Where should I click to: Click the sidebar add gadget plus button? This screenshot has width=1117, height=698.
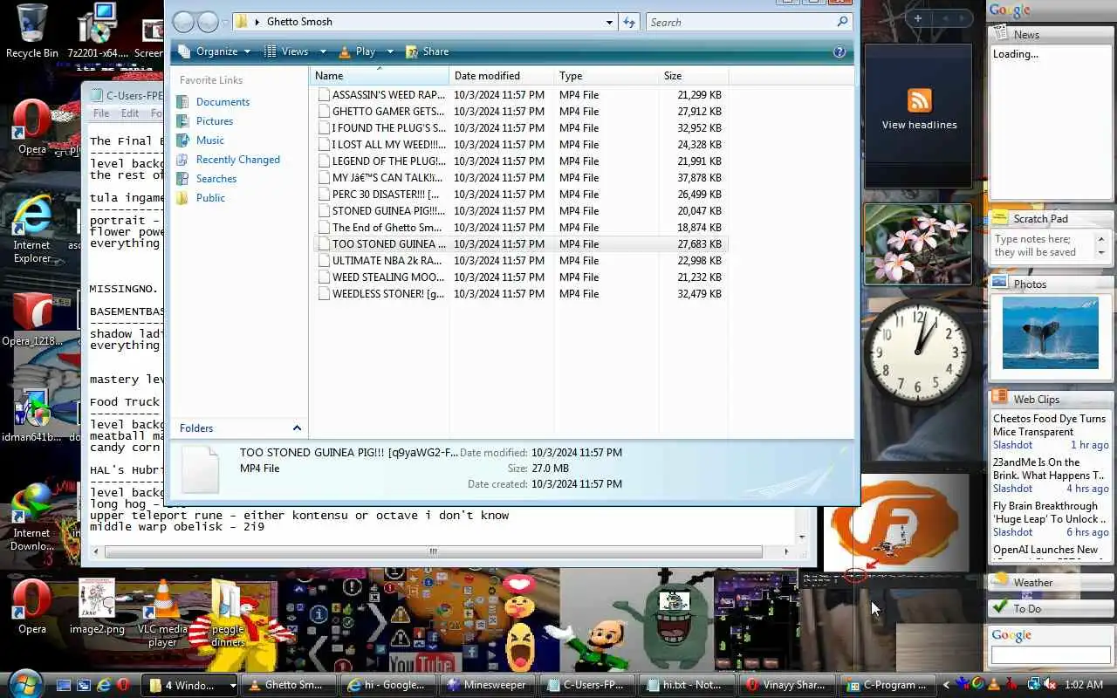point(918,17)
